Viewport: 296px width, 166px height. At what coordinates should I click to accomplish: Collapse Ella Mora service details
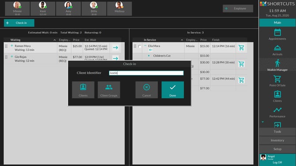pyautogui.click(x=145, y=45)
